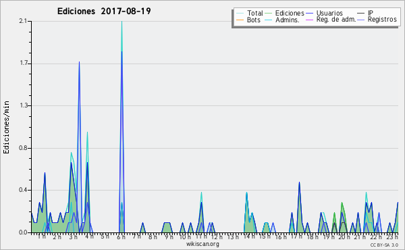
Task: Click the '15 h' x-axis label
Action: pyautogui.click(x=265, y=236)
